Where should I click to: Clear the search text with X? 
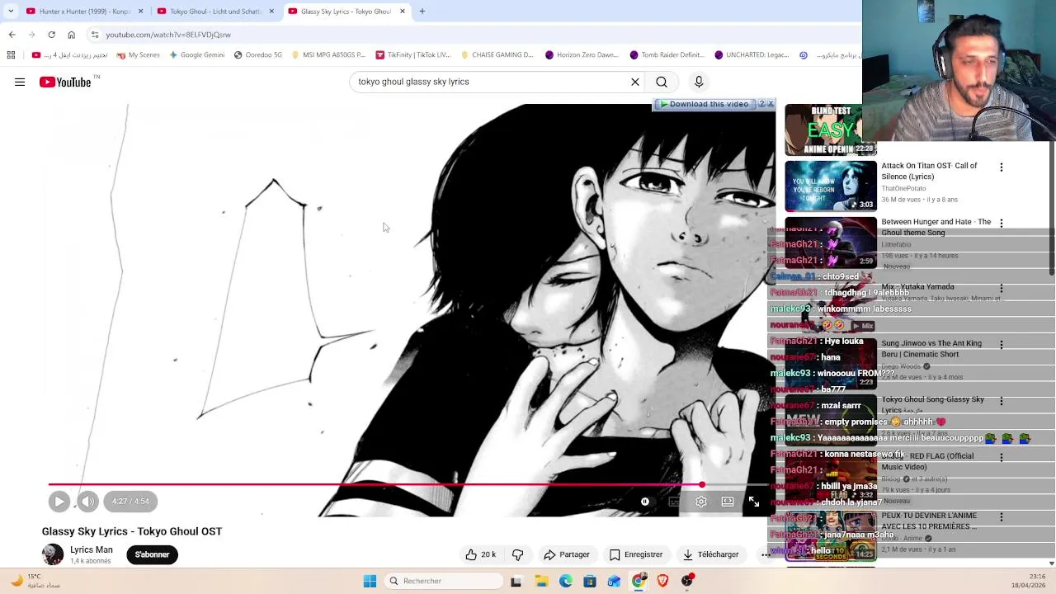(635, 82)
